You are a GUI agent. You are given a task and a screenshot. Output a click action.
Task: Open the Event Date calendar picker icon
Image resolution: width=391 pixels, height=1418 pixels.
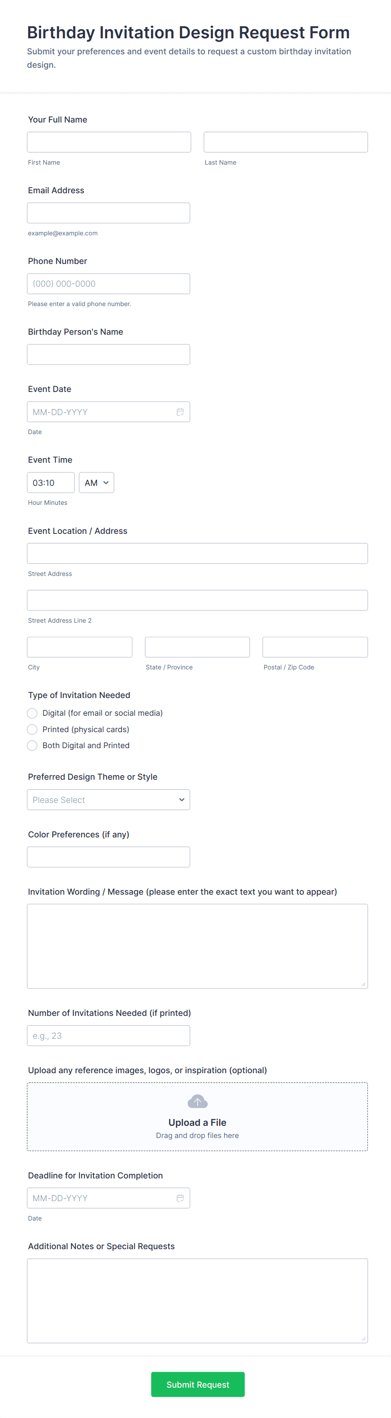click(x=180, y=412)
